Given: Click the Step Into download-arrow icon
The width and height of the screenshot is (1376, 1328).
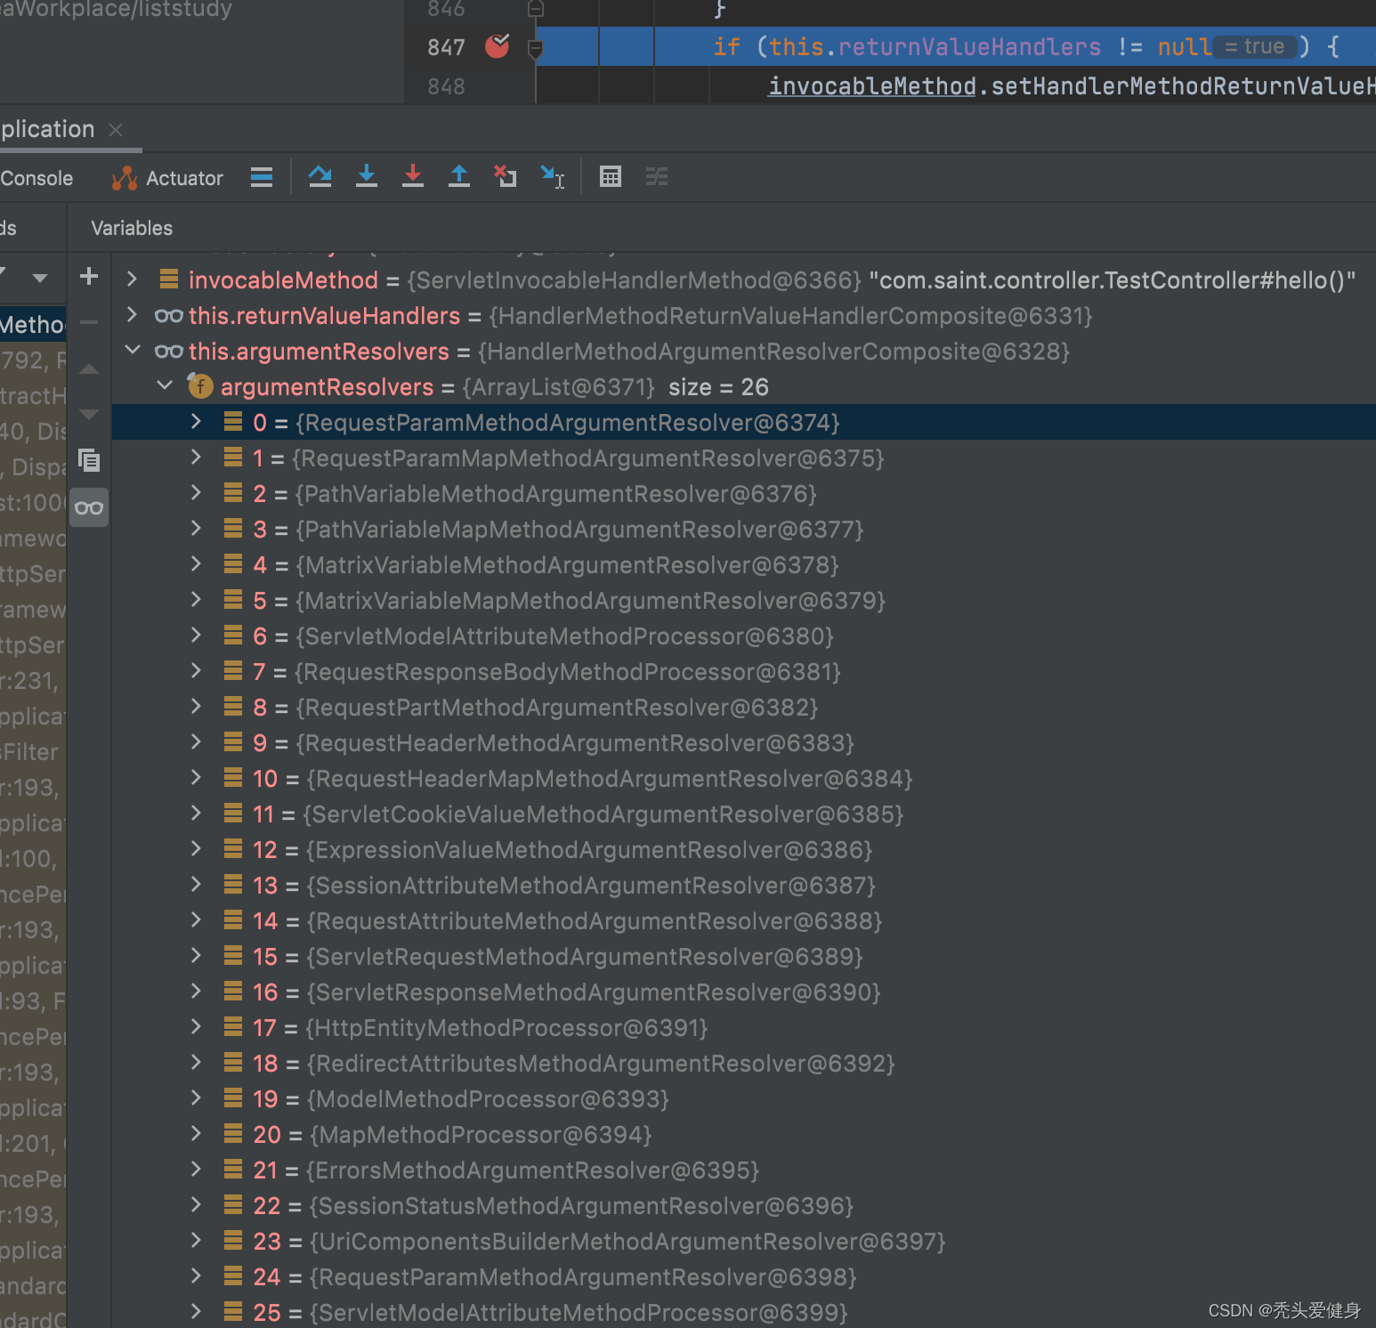Looking at the screenshot, I should [x=367, y=176].
